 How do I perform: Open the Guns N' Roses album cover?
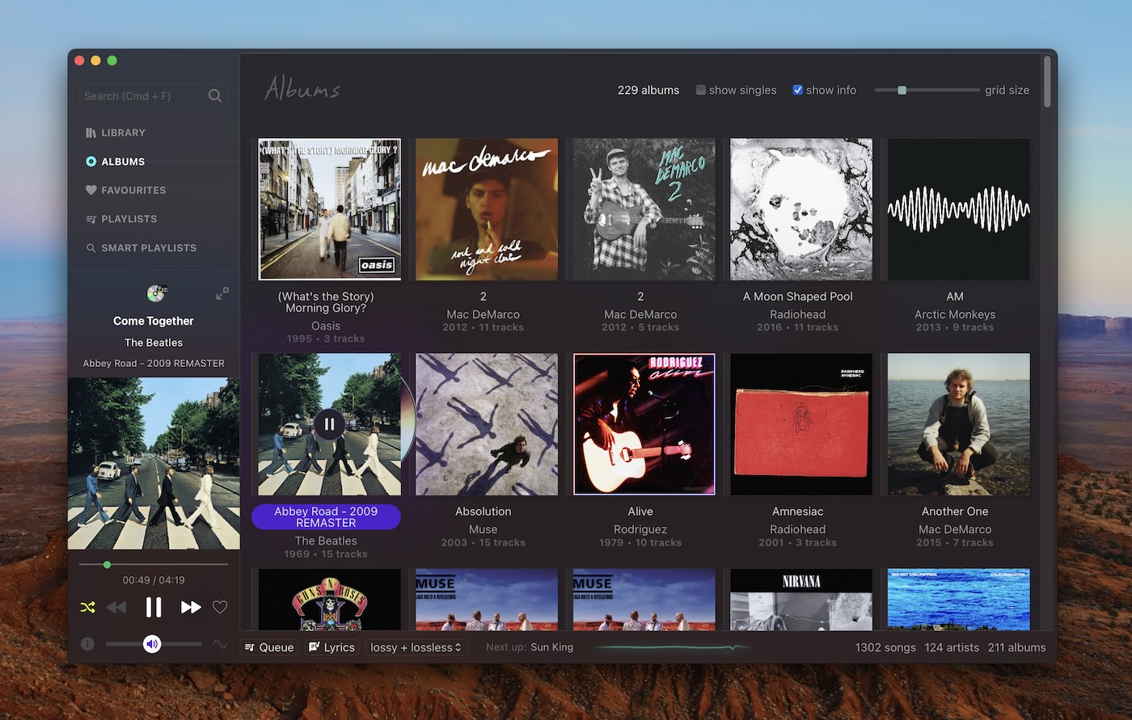point(329,599)
